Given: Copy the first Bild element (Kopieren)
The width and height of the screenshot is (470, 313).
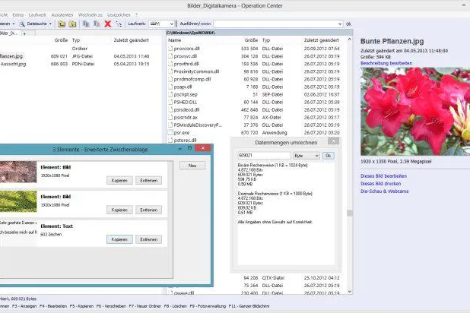Looking at the screenshot, I should (119, 180).
